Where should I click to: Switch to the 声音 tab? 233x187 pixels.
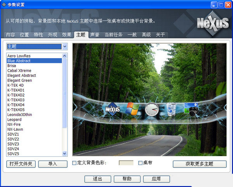(95, 35)
